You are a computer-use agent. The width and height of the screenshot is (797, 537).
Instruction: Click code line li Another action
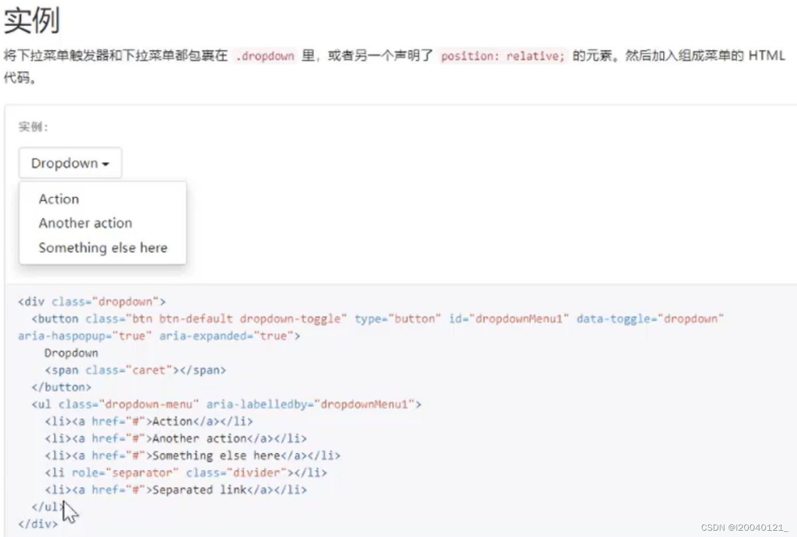pos(176,438)
